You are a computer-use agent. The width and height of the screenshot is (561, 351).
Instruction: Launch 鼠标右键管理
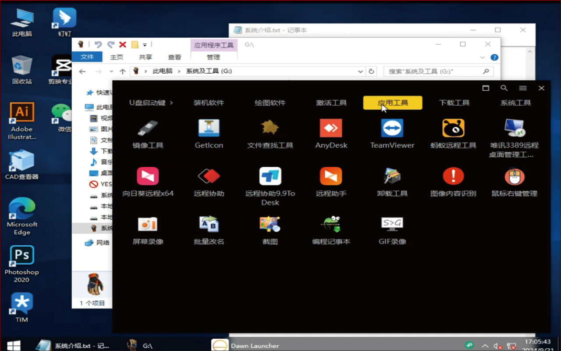(514, 182)
